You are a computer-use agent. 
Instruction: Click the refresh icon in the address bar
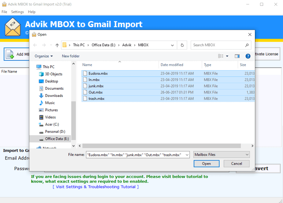tap(182, 45)
